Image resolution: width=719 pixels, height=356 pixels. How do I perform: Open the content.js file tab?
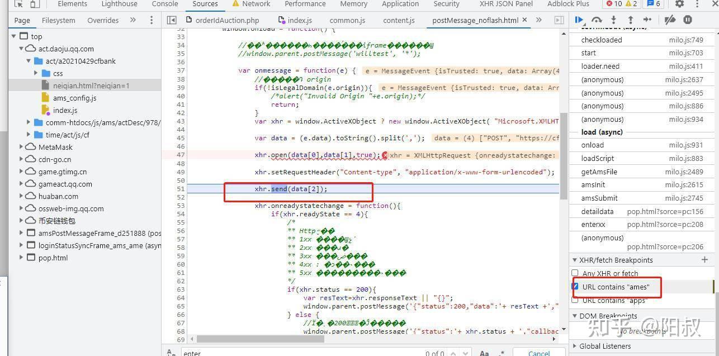399,20
